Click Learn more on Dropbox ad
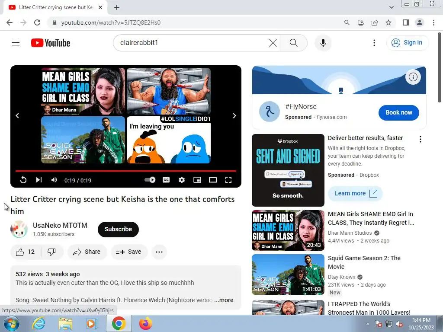 355,193
